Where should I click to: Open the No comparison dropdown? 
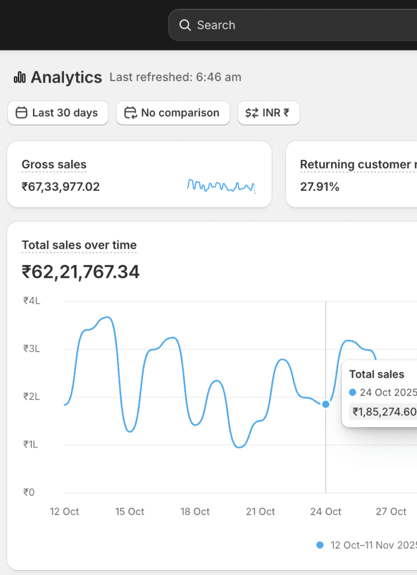[173, 113]
